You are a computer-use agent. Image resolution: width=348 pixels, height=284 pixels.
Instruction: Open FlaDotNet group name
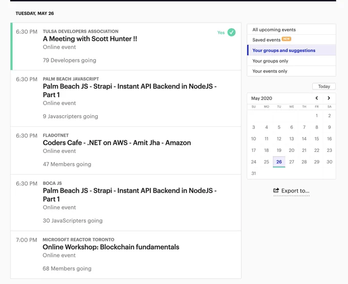click(56, 135)
